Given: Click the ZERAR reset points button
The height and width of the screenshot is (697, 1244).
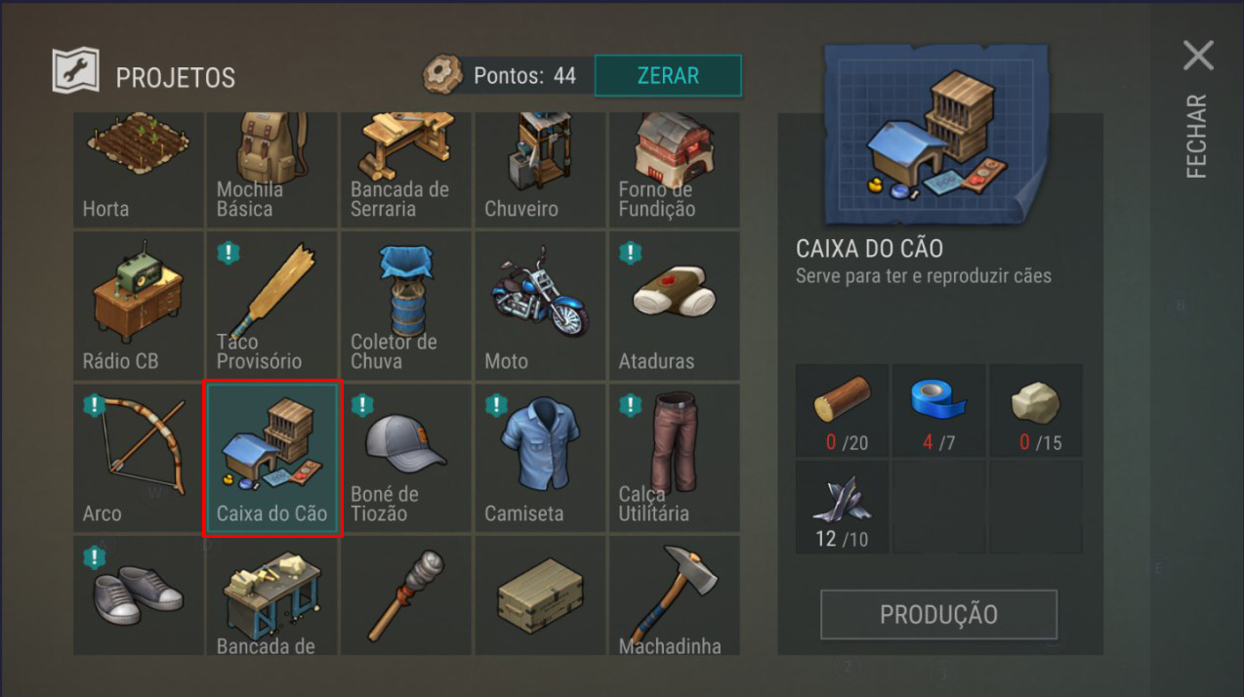Looking at the screenshot, I should (x=668, y=75).
